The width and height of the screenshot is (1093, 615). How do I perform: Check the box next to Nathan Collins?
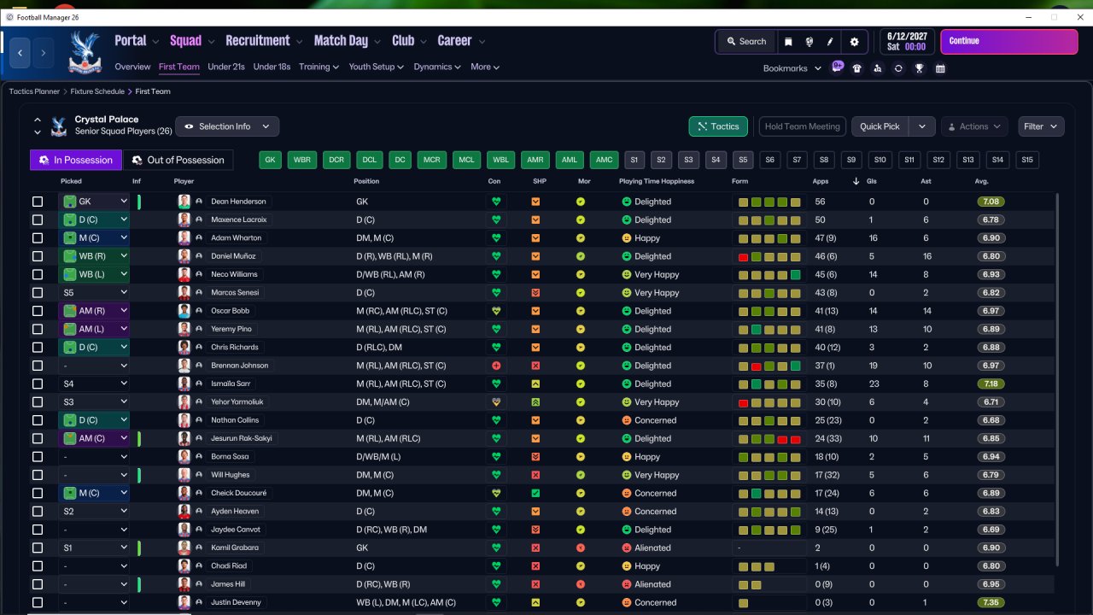point(38,420)
